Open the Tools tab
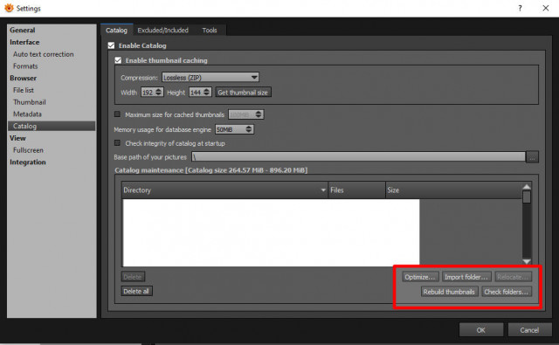Image resolution: width=559 pixels, height=345 pixels. click(210, 31)
